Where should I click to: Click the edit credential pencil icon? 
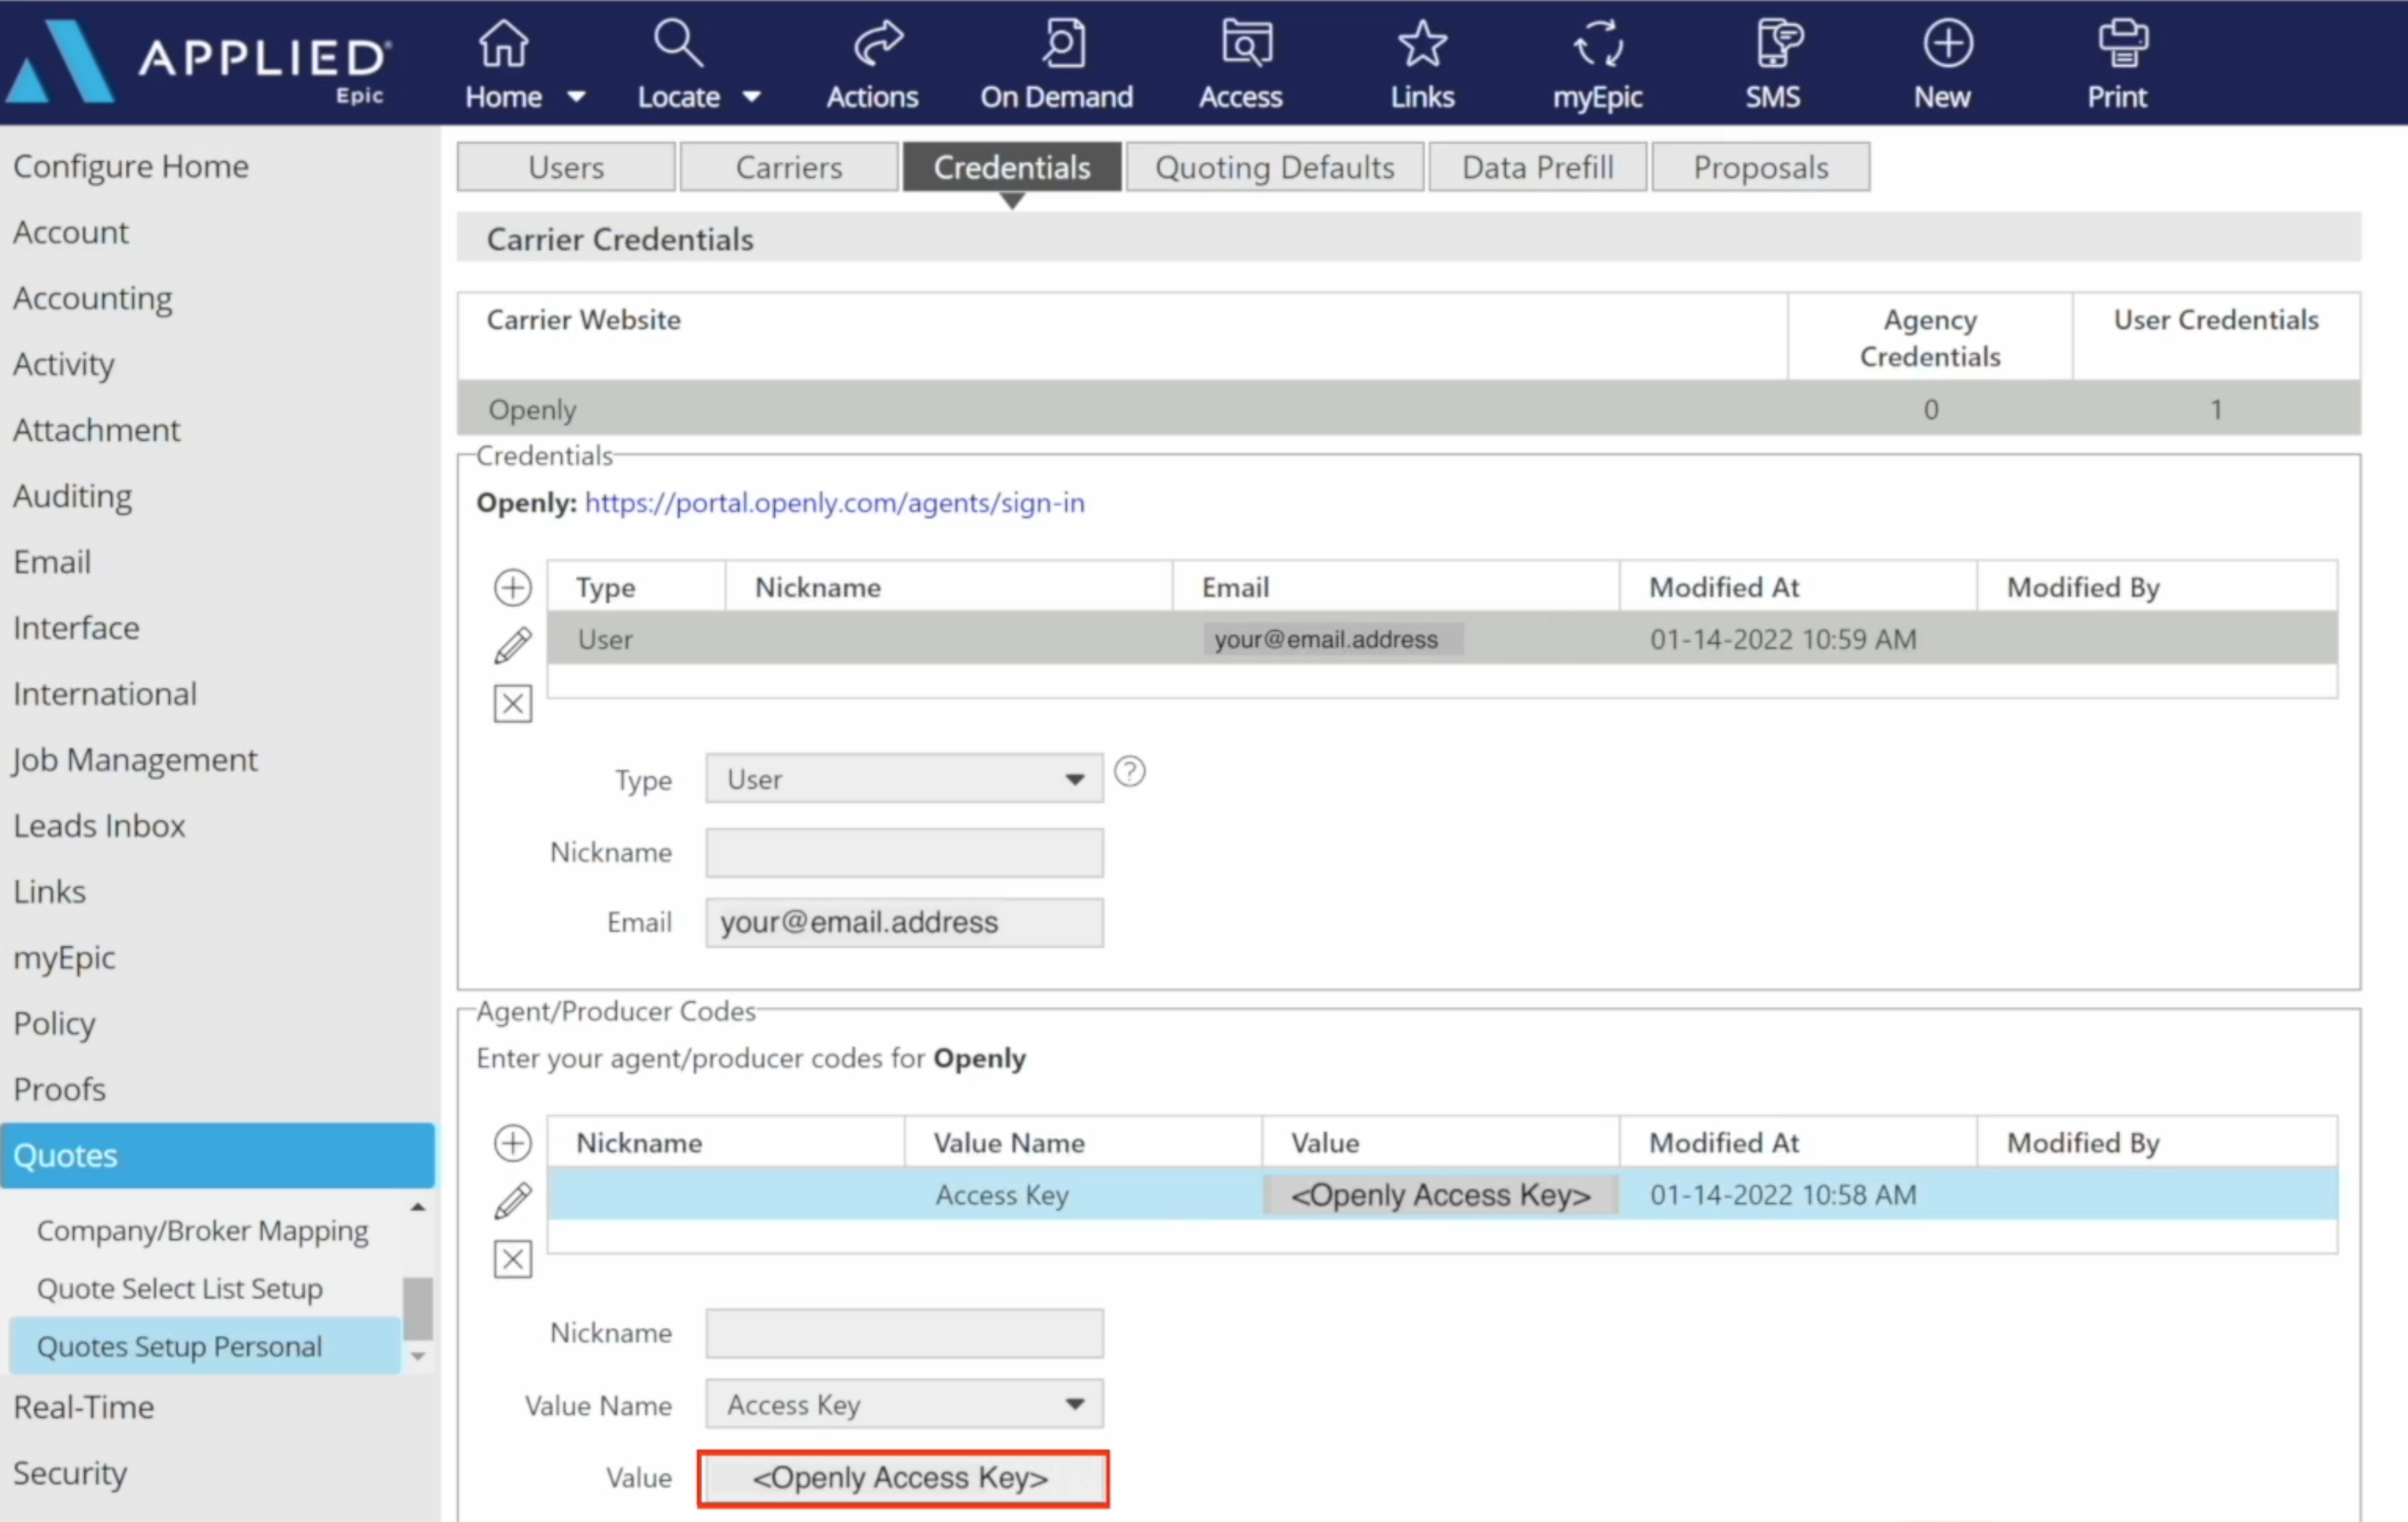[x=513, y=645]
